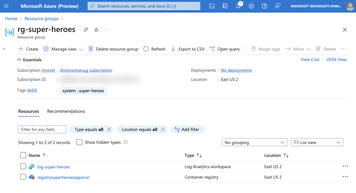This screenshot has width=356, height=193.
Task: Click the Create plus button
Action: pos(28,49)
